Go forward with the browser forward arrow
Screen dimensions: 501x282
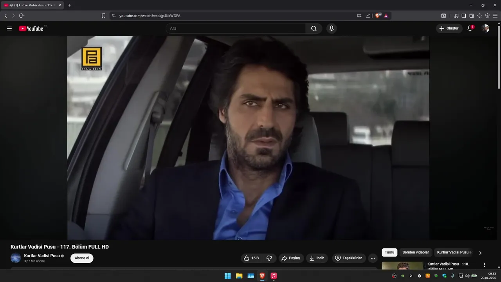pos(13,16)
